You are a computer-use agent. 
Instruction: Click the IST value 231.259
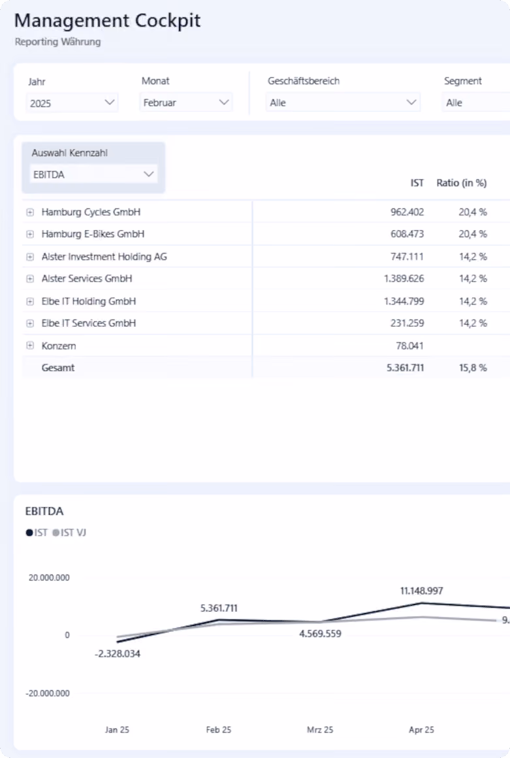point(407,323)
